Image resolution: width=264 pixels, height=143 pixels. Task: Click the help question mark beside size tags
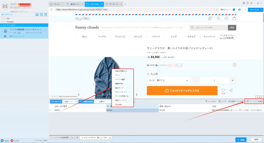[234, 65]
